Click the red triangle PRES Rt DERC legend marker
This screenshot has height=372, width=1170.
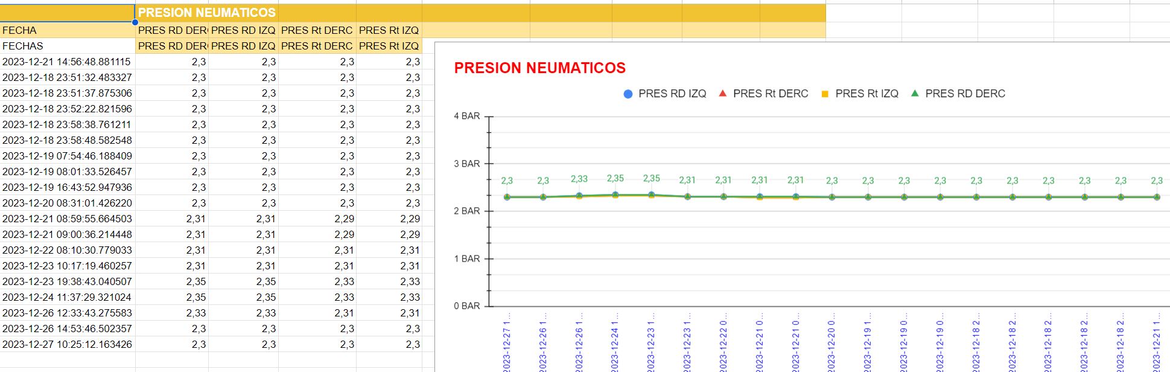click(722, 94)
